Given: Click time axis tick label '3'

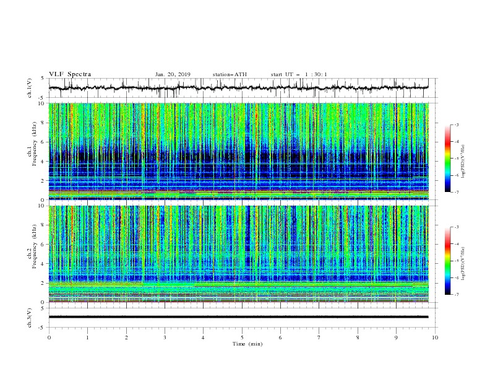Looking at the screenshot, I should coord(165,338).
